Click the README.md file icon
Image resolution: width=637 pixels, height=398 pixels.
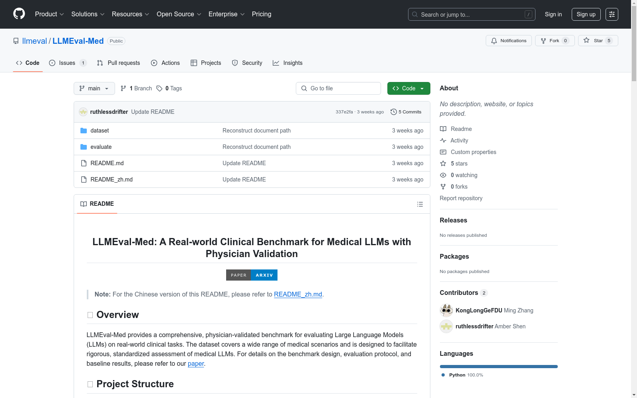click(84, 163)
